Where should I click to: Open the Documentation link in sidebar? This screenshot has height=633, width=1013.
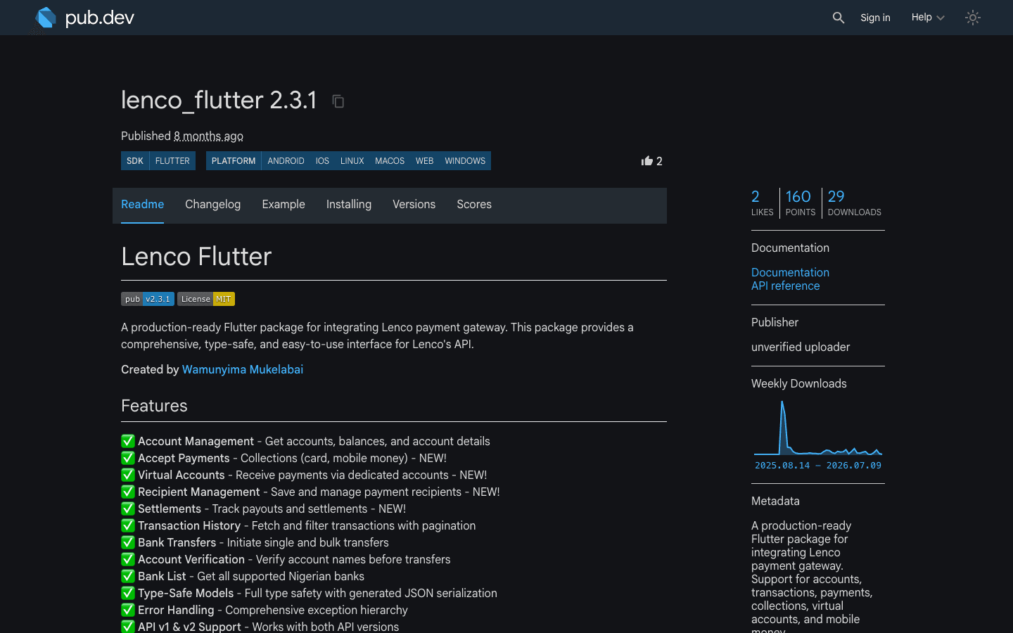pos(790,272)
